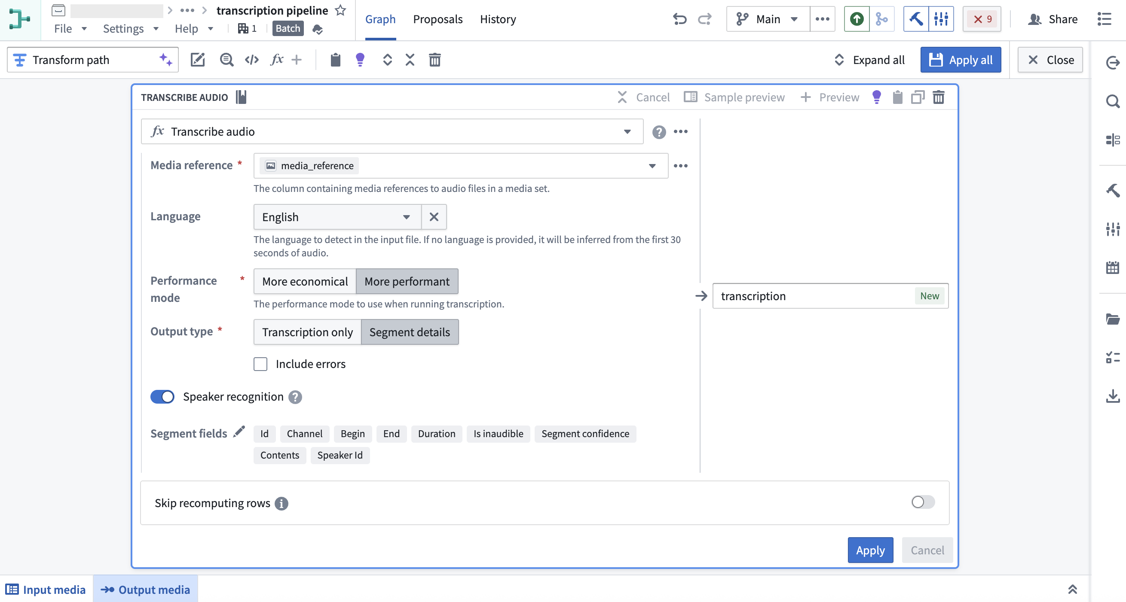Switch to the Proposals tab
1126x602 pixels.
(438, 19)
